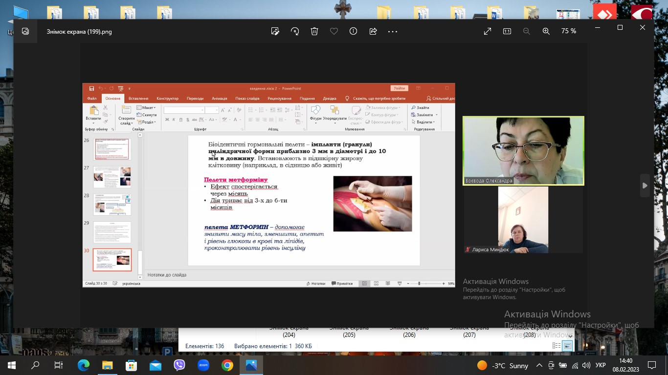The image size is (668, 375).
Task: View actual size with the 1:1 icon
Action: 507,31
